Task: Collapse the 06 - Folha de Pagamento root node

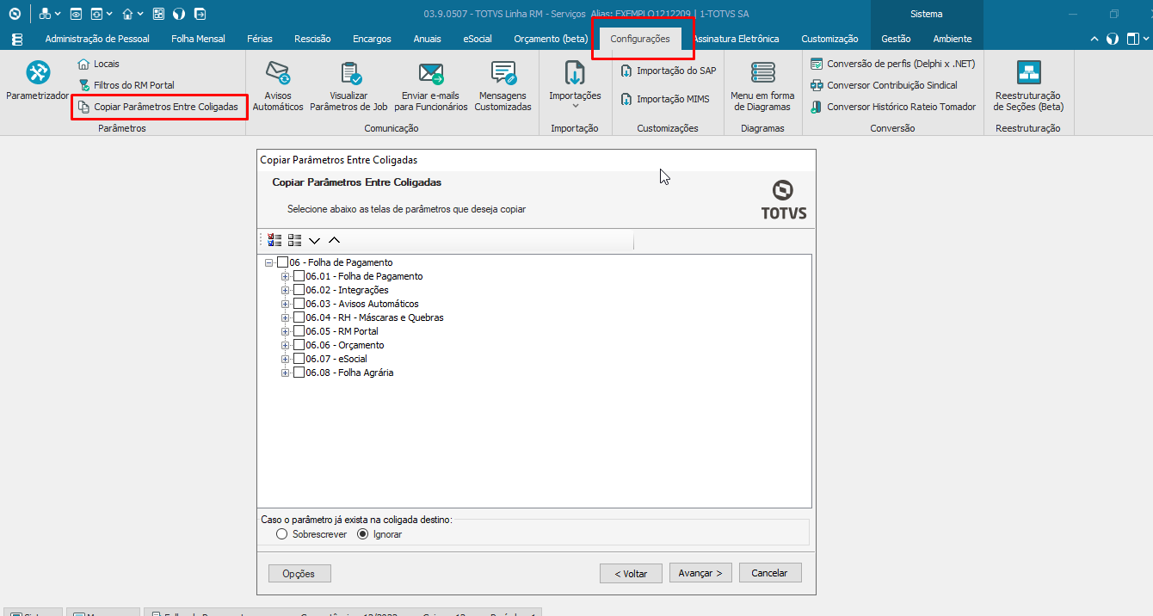Action: point(269,262)
